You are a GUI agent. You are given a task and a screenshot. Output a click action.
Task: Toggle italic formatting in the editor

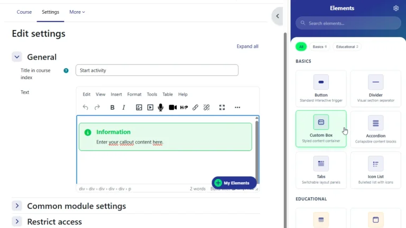[x=124, y=107]
